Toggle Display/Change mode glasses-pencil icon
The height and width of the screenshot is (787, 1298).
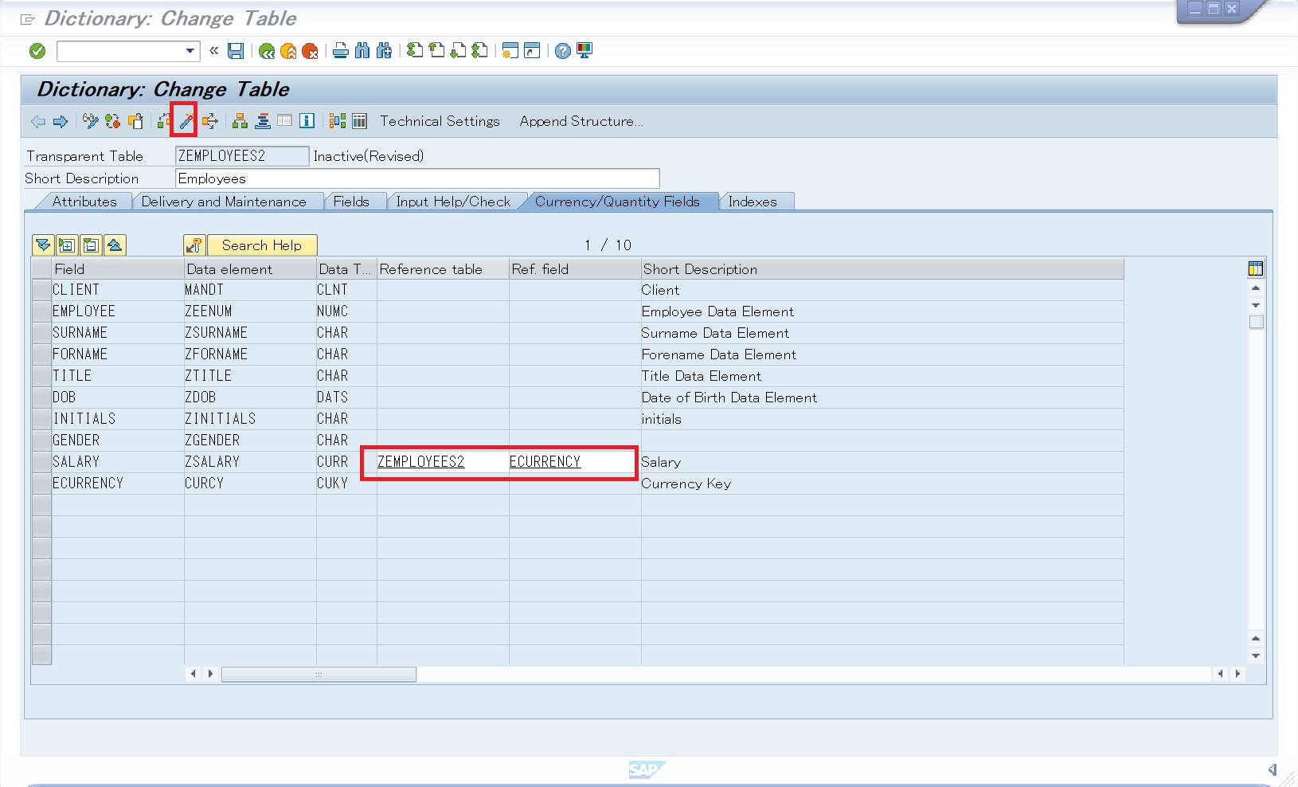(x=90, y=121)
